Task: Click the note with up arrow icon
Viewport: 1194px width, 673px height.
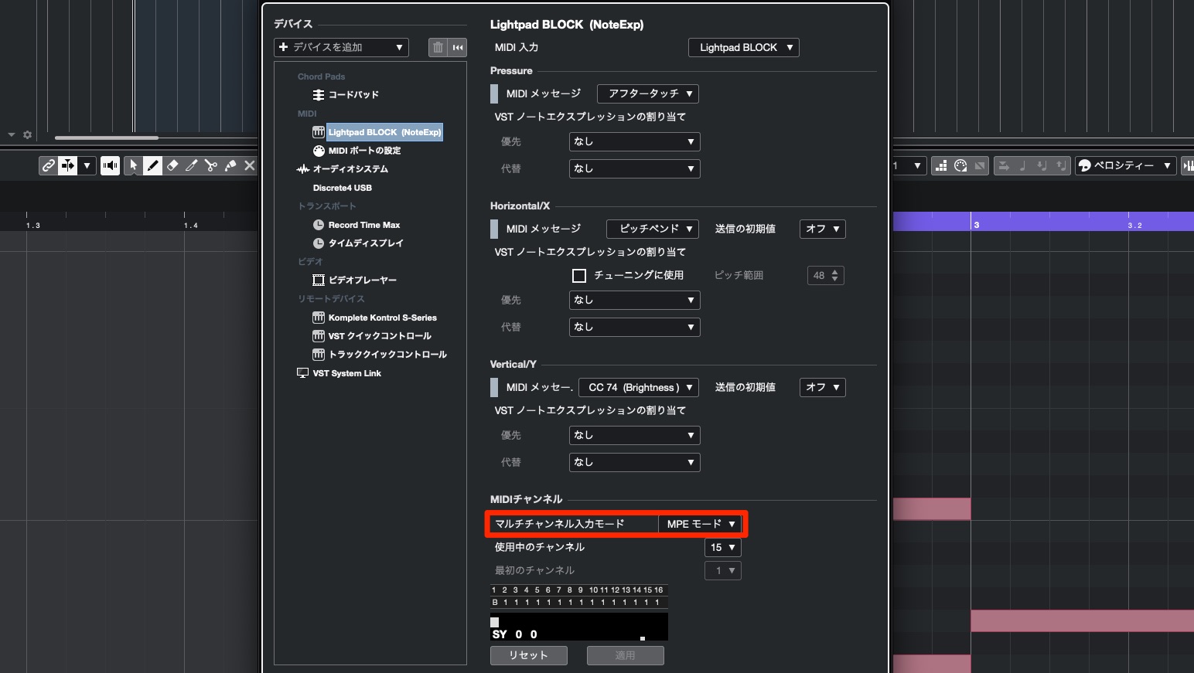Action: (1061, 165)
